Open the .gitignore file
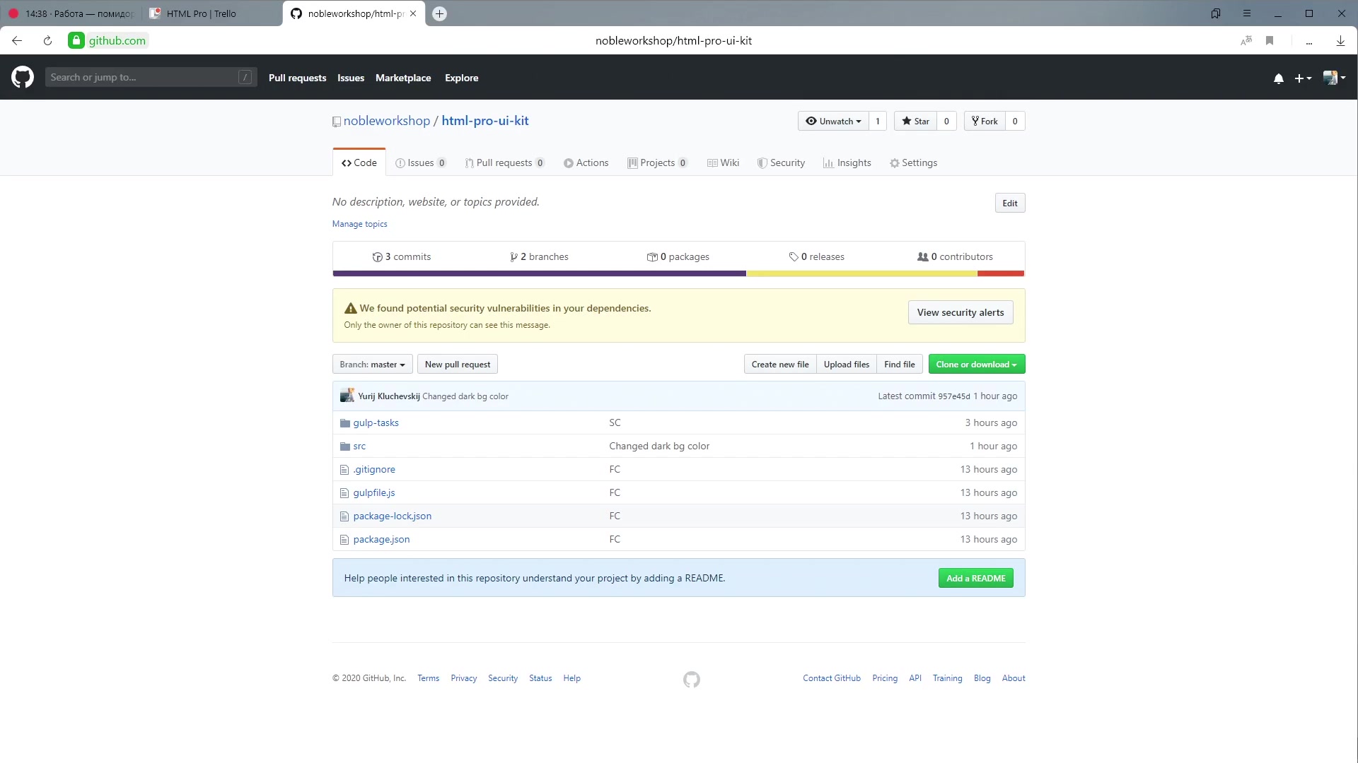The width and height of the screenshot is (1358, 763). click(375, 469)
